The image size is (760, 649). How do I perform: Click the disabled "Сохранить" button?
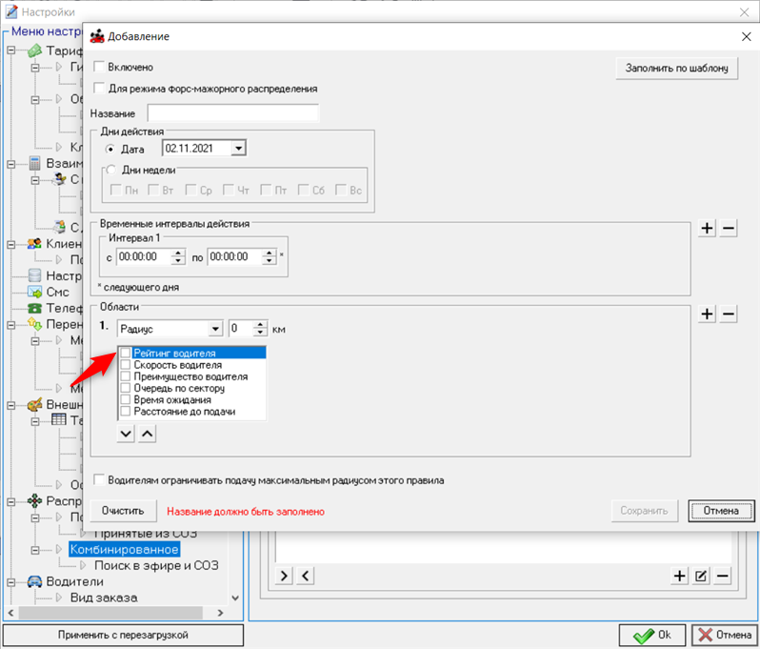coord(644,511)
